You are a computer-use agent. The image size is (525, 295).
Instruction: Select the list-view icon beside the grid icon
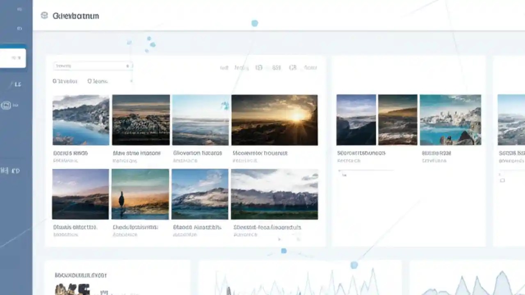(x=276, y=68)
